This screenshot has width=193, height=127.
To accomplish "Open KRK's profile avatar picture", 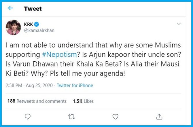I will [x=13, y=28].
